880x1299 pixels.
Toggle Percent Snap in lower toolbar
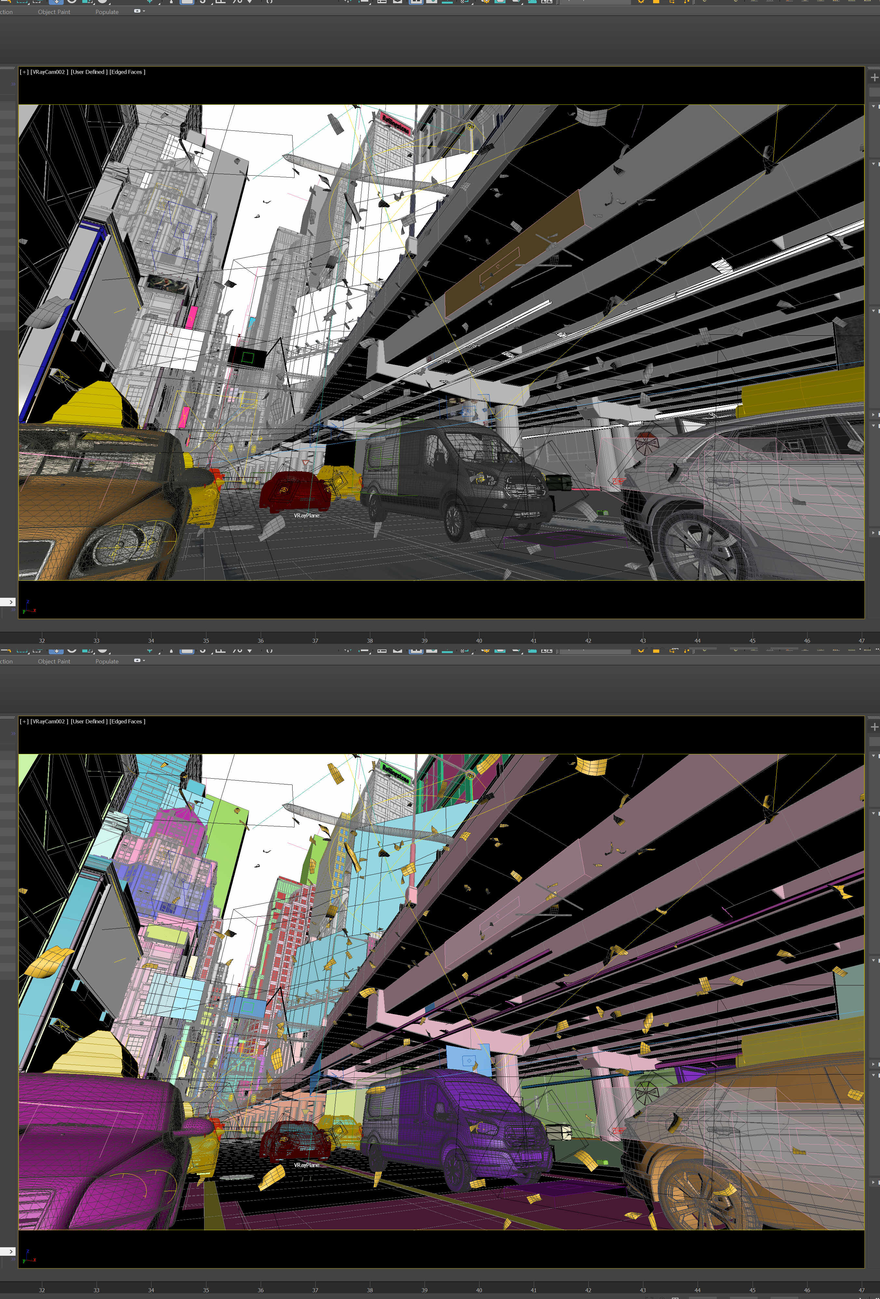(237, 650)
